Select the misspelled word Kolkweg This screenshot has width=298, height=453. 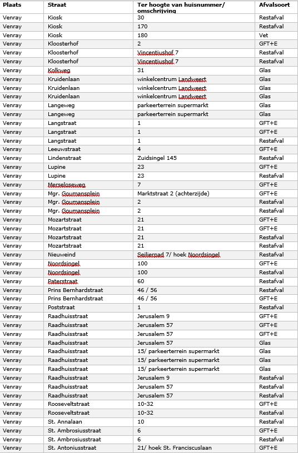(x=59, y=71)
